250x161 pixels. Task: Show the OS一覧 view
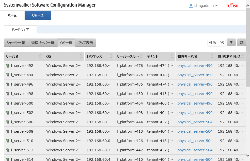click(66, 43)
